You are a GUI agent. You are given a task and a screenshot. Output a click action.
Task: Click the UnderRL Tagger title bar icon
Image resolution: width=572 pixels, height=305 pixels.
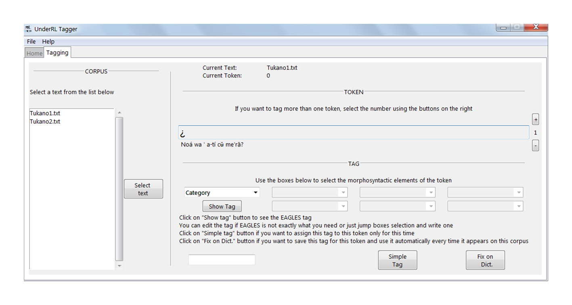[x=28, y=29]
